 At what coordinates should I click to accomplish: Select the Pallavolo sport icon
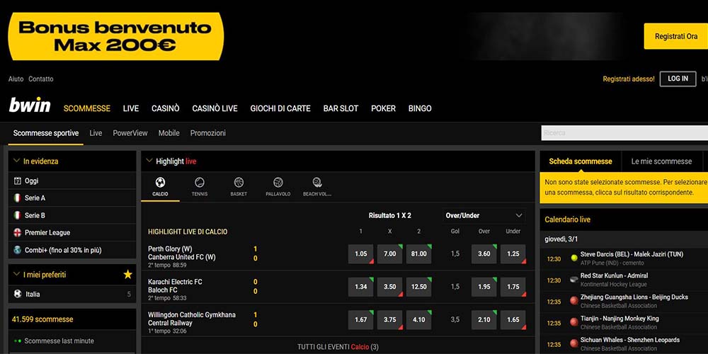278,183
